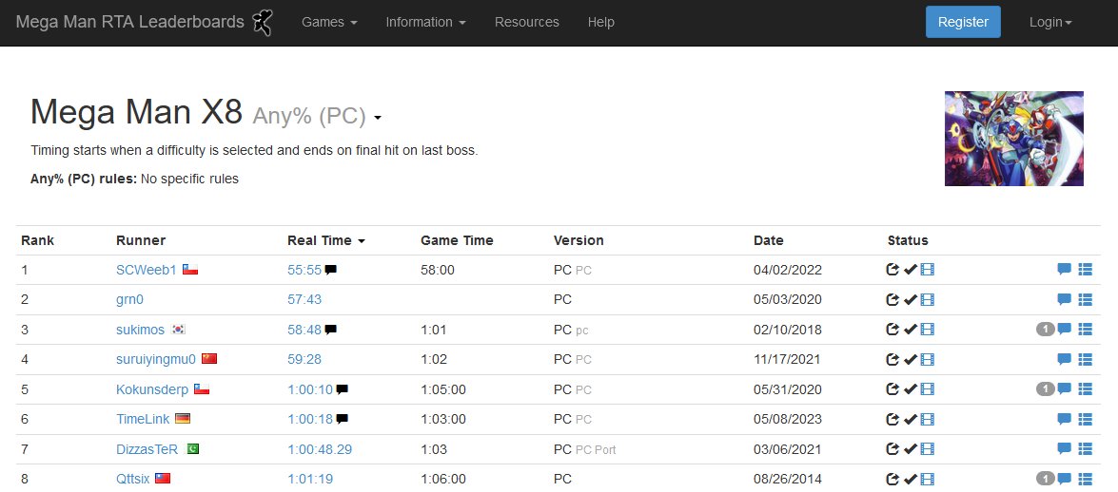
Task: Open Kokunsderp's runner profile
Action: coord(152,390)
